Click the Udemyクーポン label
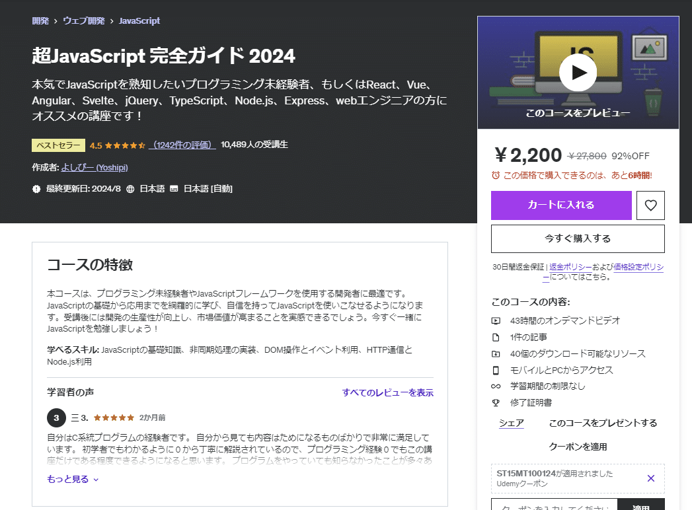Image resolution: width=692 pixels, height=510 pixels. (522, 484)
